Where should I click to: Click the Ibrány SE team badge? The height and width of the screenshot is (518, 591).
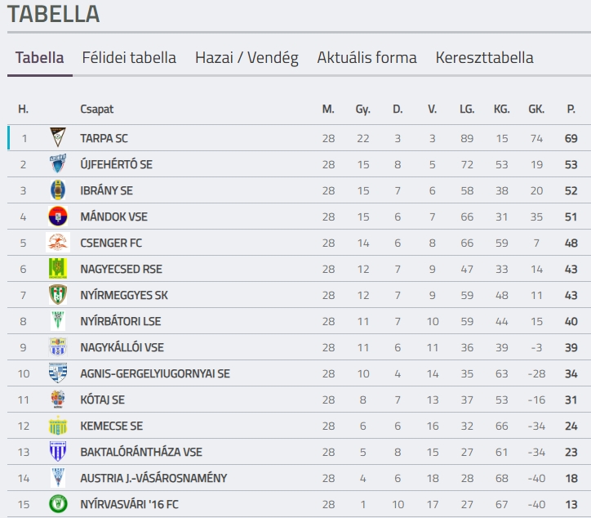58,190
